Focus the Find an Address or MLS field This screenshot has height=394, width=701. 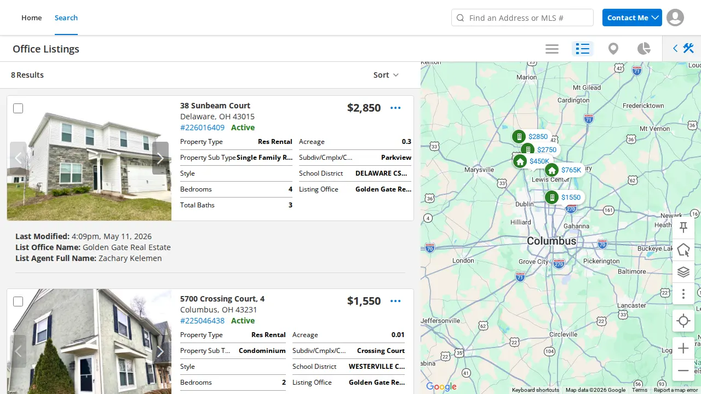(522, 18)
